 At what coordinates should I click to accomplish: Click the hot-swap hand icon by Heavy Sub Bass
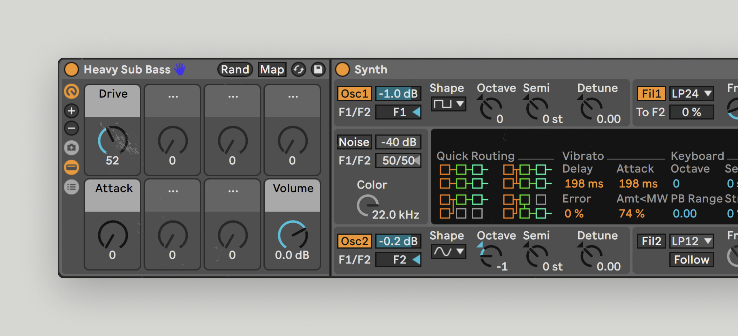[180, 69]
